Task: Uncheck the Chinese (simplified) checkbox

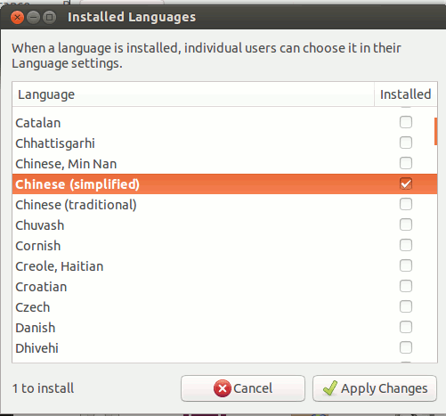Action: point(406,184)
